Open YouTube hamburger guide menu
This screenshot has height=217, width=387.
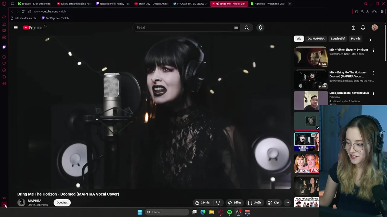pyautogui.click(x=16, y=27)
